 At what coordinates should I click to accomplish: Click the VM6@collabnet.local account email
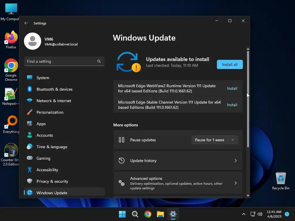61,44
